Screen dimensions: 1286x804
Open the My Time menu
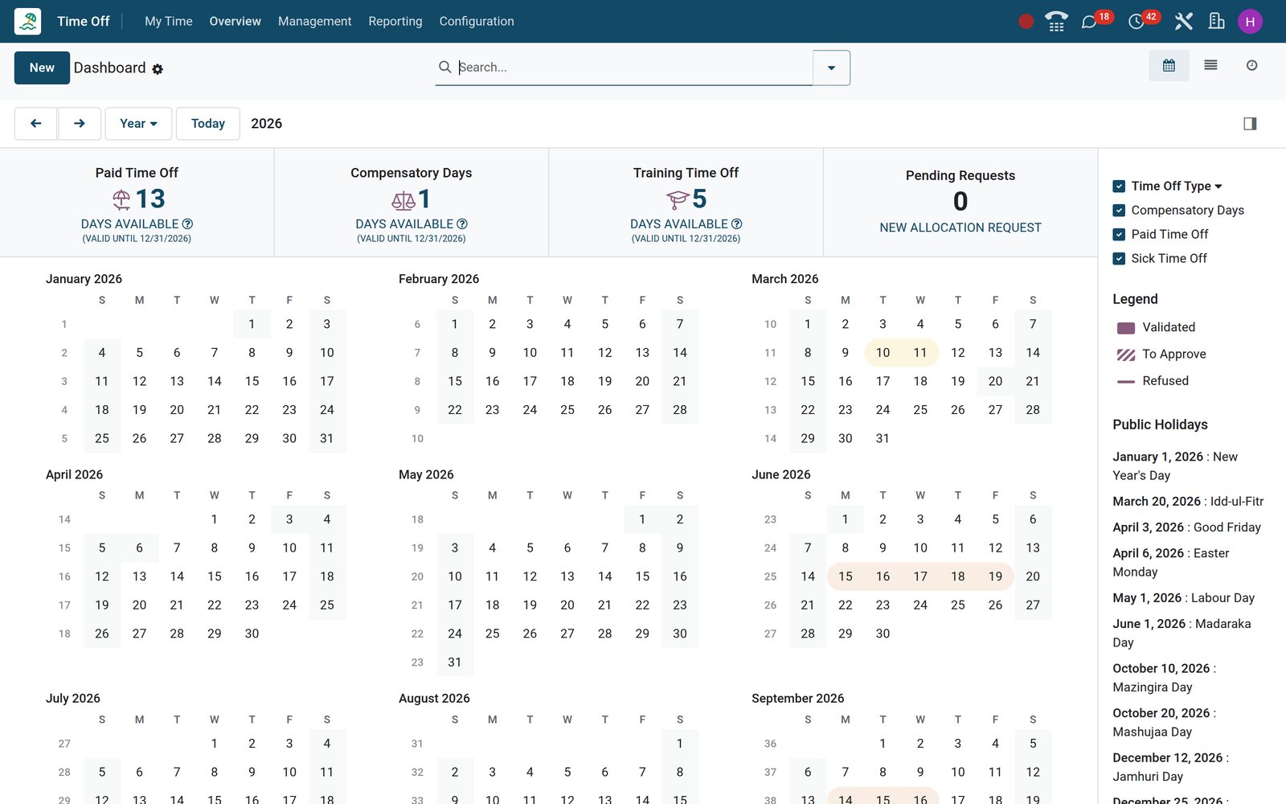tap(169, 22)
